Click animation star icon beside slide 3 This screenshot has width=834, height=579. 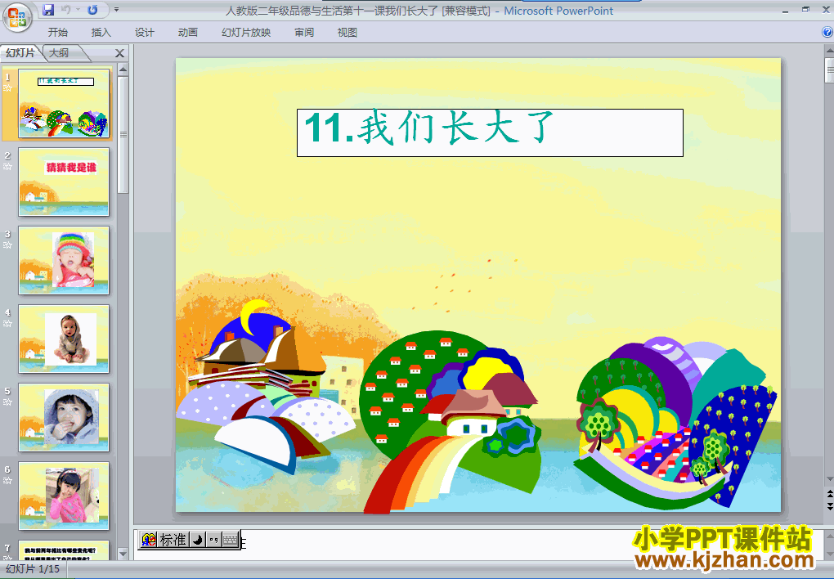(x=7, y=245)
